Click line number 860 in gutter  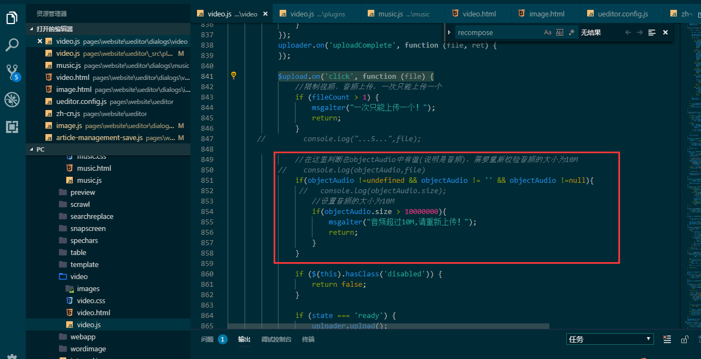pos(207,274)
